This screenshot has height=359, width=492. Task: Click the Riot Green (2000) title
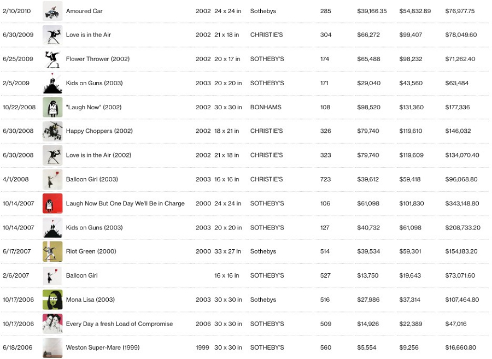pos(91,251)
